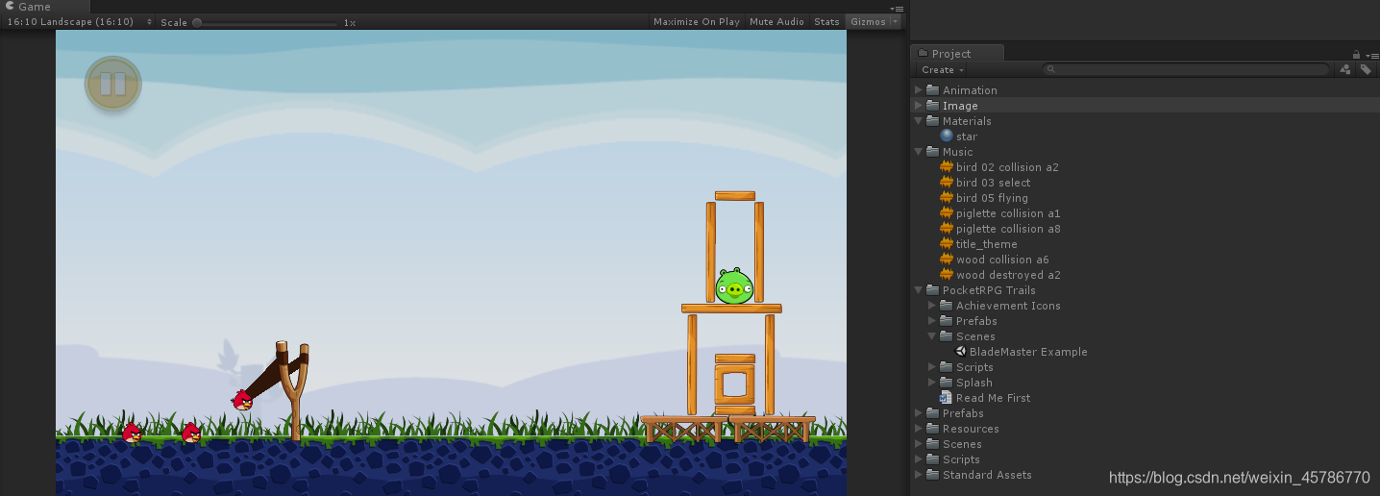Collapse the PocketRPG Trails folder arrow
This screenshot has width=1380, height=496.
click(x=919, y=290)
